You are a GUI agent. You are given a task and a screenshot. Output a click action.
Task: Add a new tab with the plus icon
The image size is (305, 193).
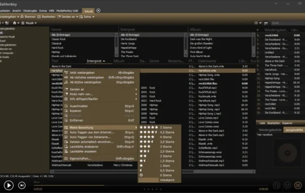click(x=98, y=11)
